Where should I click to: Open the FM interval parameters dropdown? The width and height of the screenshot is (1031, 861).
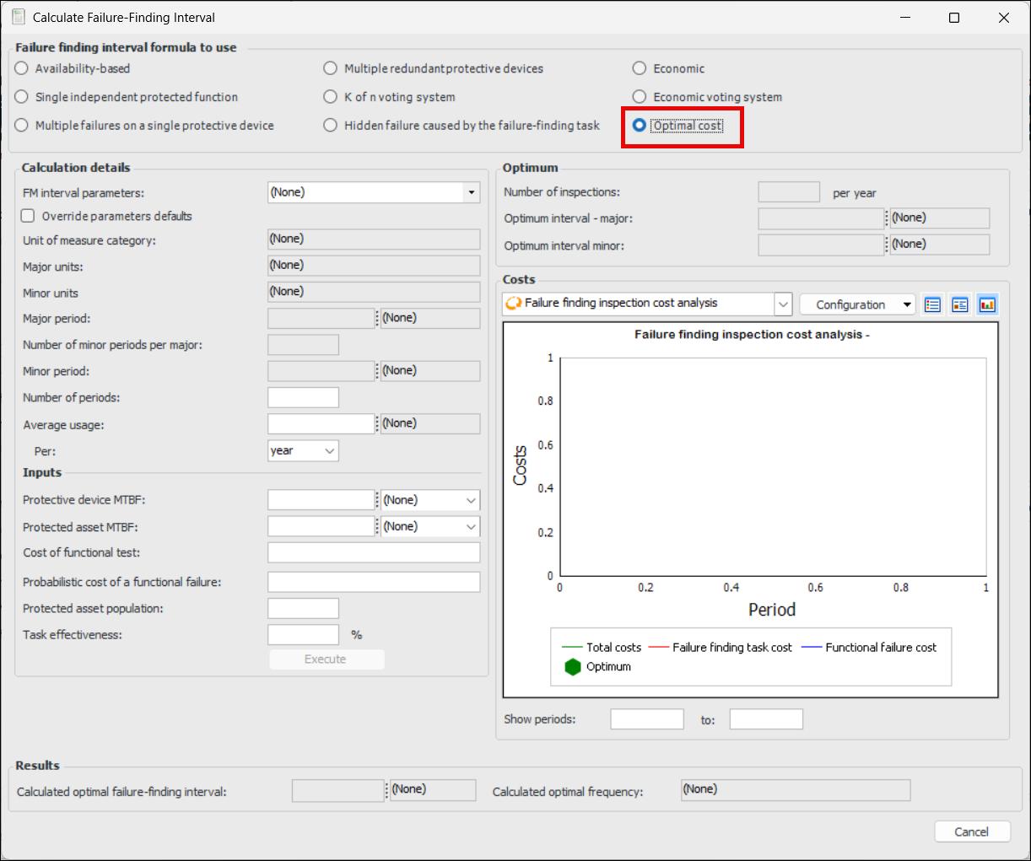coord(471,193)
